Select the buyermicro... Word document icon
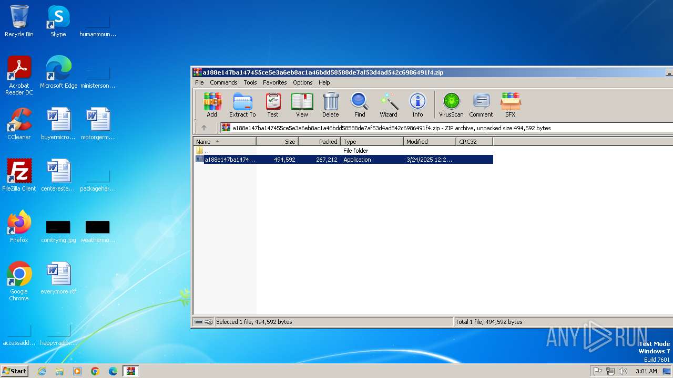Viewport: 673px width, 378px height. 58,124
